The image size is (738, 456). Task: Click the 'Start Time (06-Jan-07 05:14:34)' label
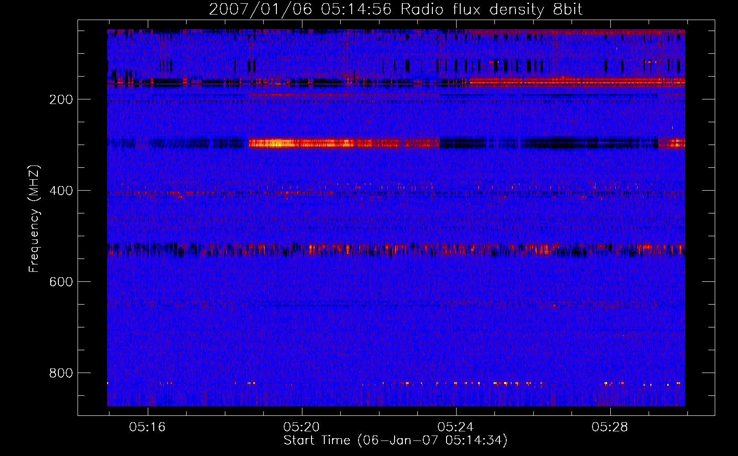(x=395, y=440)
